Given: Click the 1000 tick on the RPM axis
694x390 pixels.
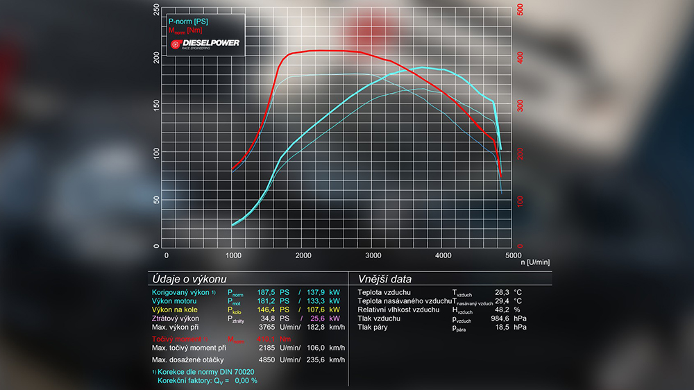Looking at the screenshot, I should [x=234, y=255].
